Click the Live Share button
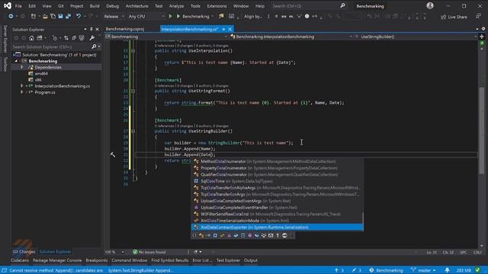The height and width of the screenshot is (274, 488). pos(454,17)
